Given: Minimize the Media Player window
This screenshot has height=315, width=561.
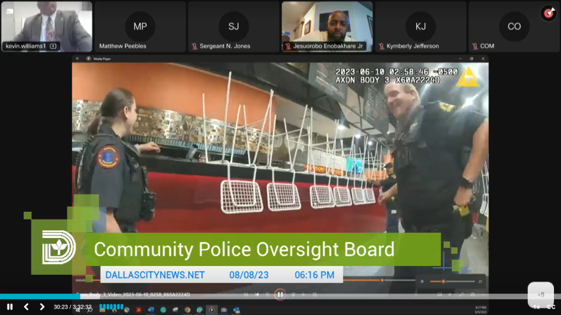Looking at the screenshot, I should coord(460,59).
